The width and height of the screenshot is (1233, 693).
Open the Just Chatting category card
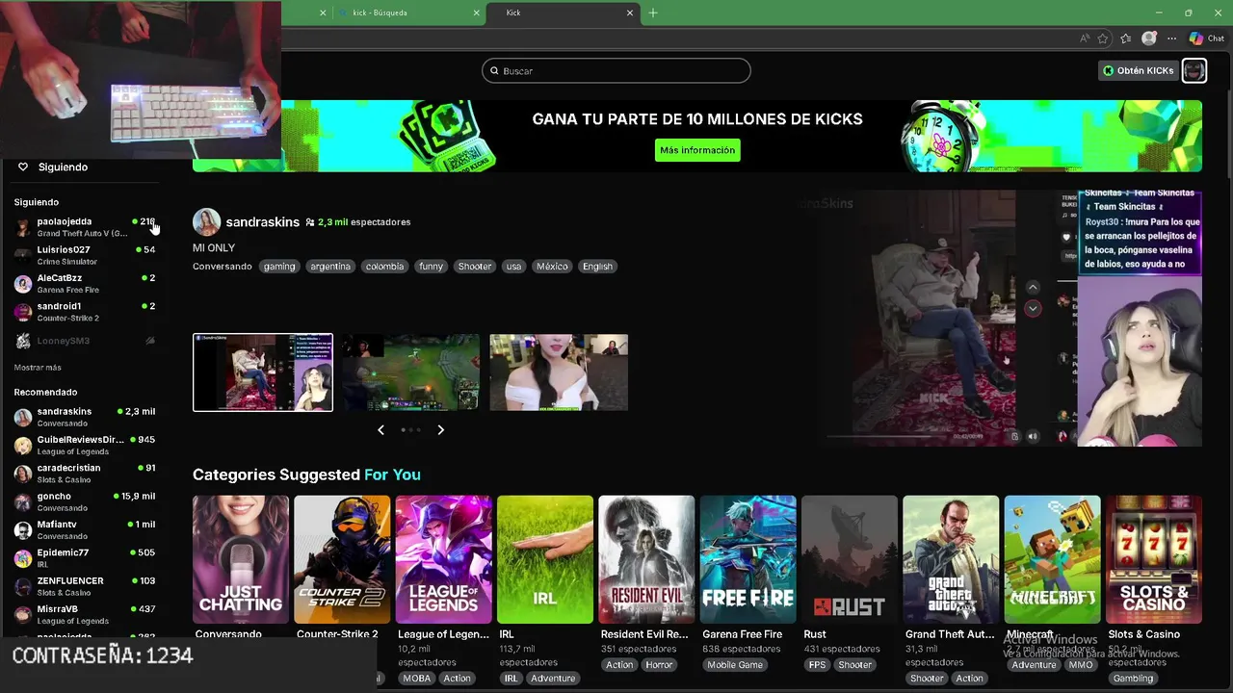pos(241,559)
